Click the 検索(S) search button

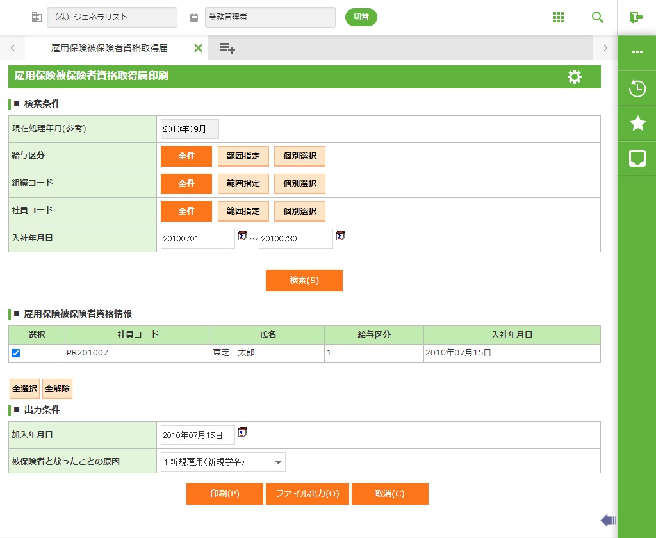pos(304,281)
